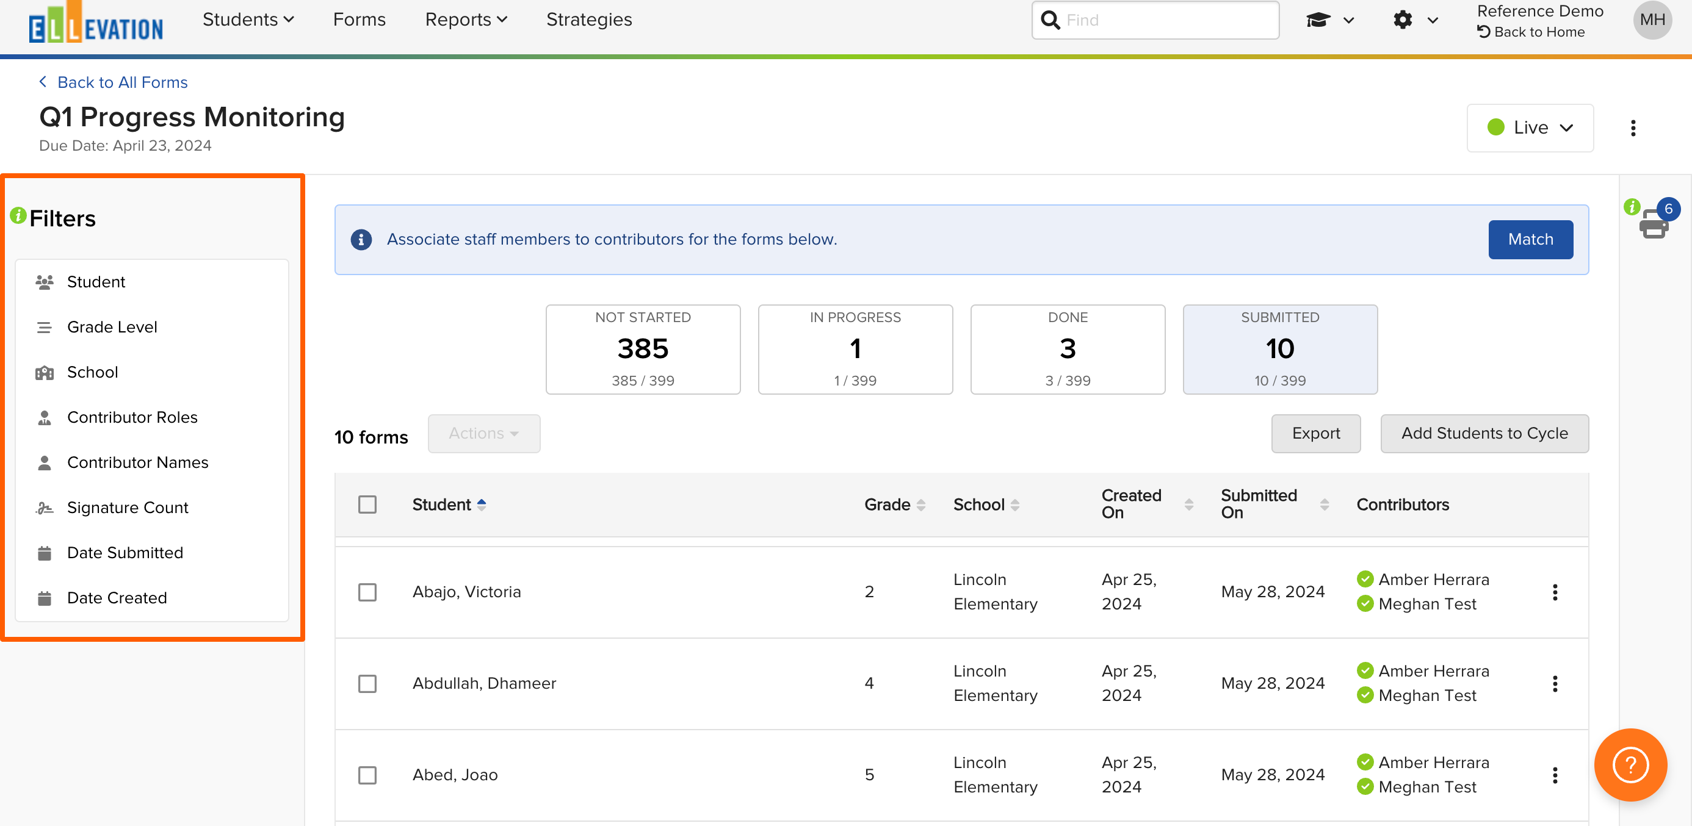Image resolution: width=1692 pixels, height=826 pixels.
Task: Click the orange help question-mark button
Action: [1630, 765]
